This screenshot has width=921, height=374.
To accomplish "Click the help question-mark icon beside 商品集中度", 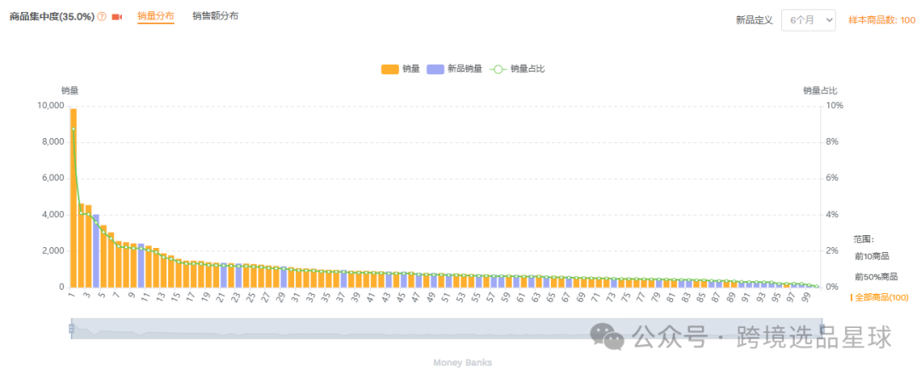I will coord(102,17).
